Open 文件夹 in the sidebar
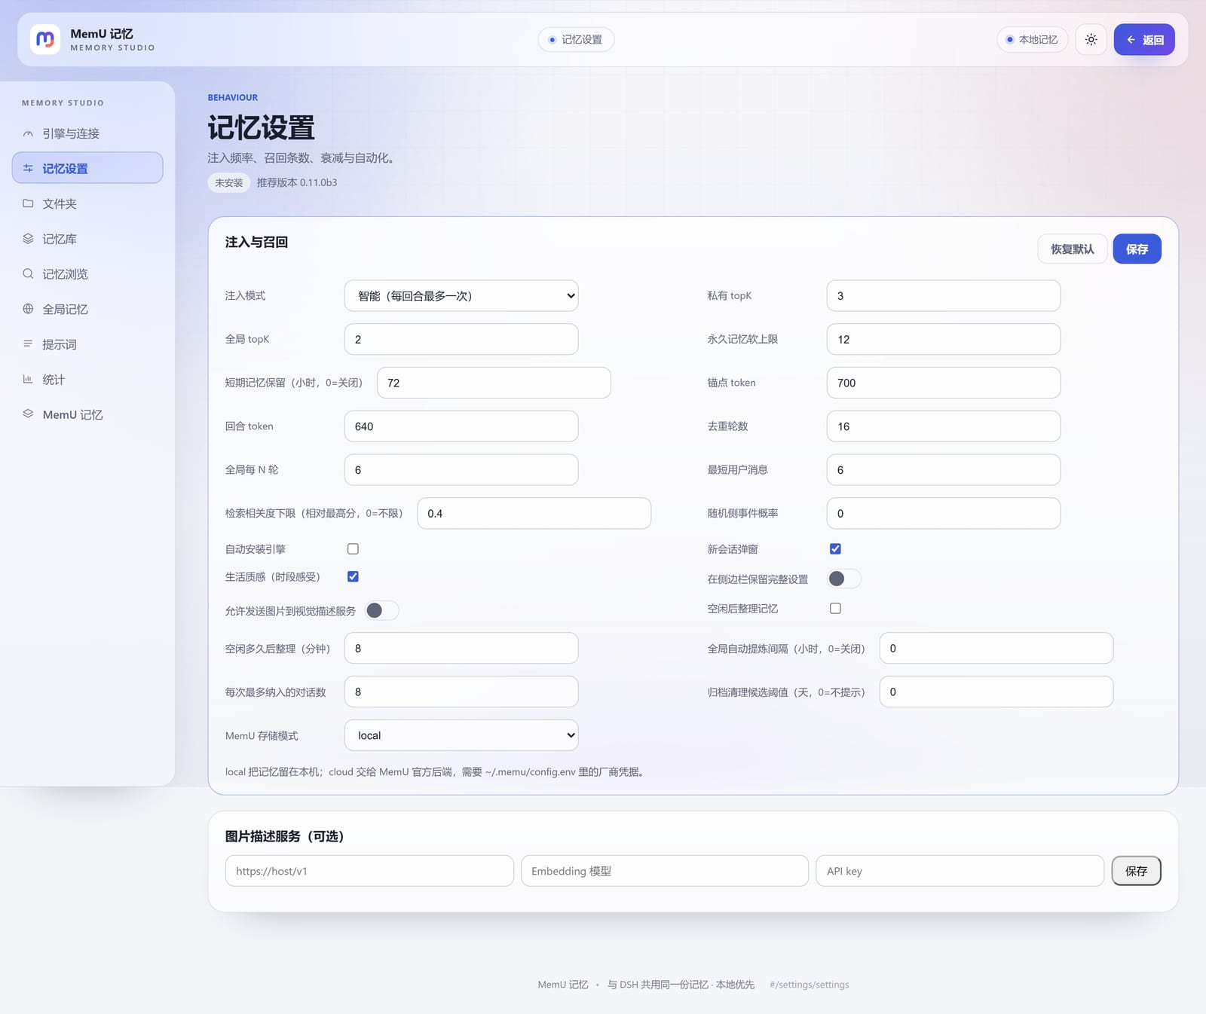 click(87, 203)
